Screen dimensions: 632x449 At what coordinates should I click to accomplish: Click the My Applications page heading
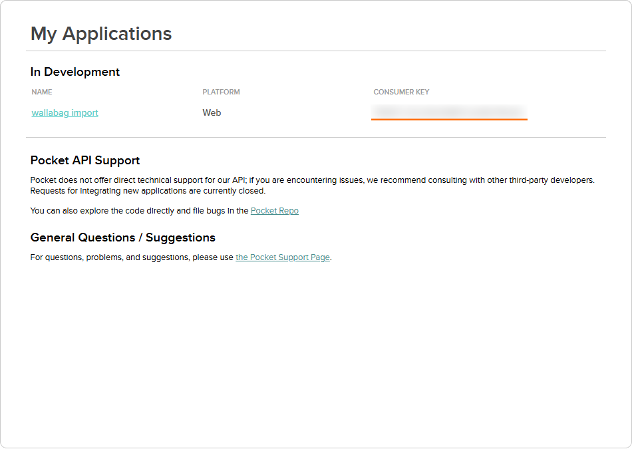click(101, 34)
